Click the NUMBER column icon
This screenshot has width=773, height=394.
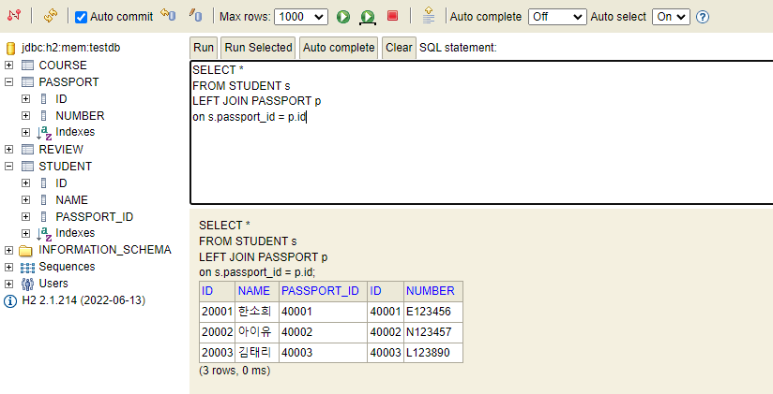[x=44, y=116]
